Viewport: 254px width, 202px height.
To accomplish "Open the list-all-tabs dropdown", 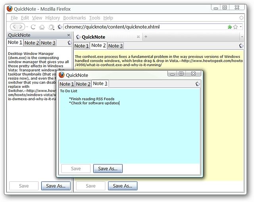I will (x=242, y=37).
